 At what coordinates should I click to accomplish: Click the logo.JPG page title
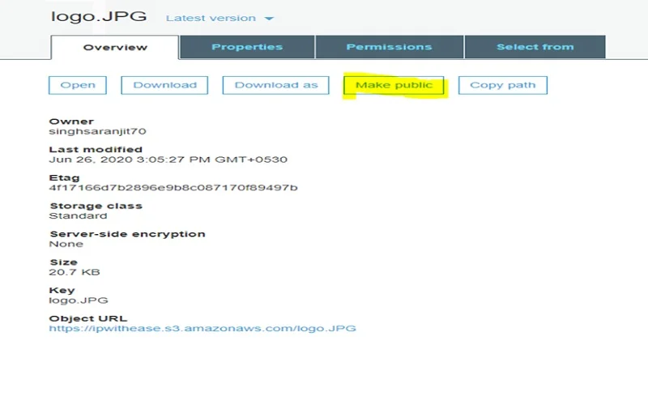pos(99,17)
